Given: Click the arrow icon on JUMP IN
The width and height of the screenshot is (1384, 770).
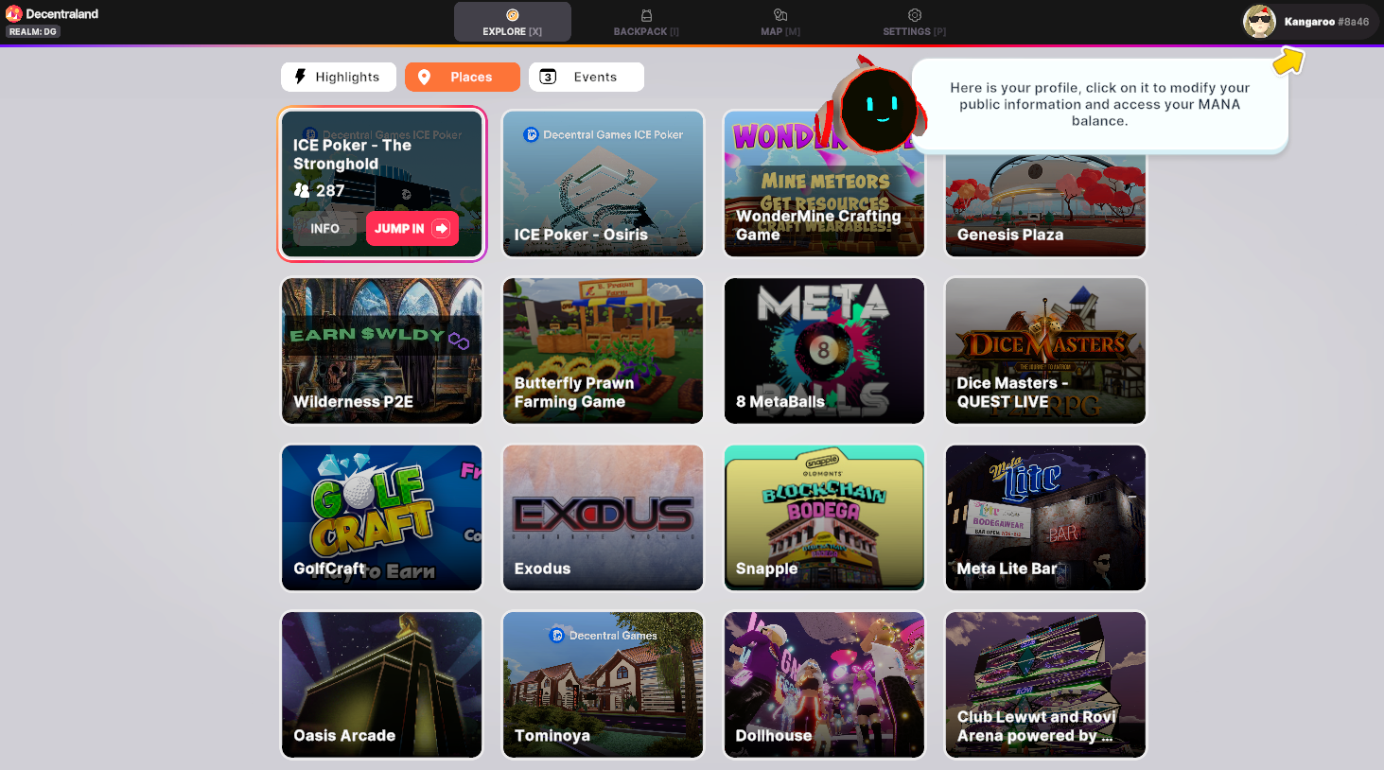Looking at the screenshot, I should coord(441,228).
